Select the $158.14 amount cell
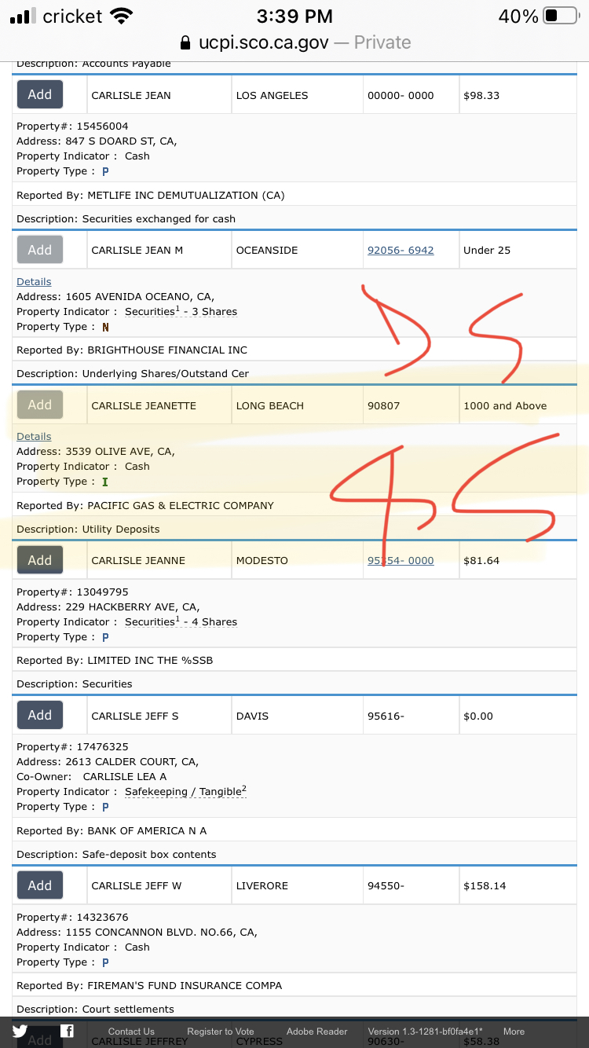 tap(518, 885)
